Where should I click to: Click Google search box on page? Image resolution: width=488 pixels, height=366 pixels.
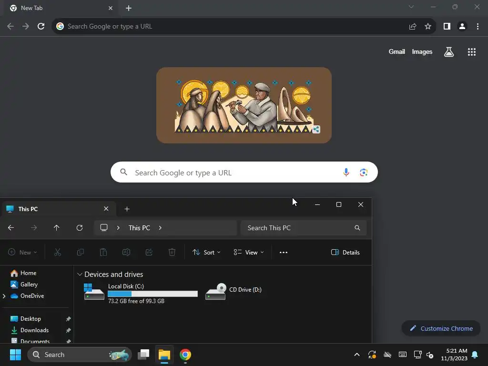tap(244, 172)
